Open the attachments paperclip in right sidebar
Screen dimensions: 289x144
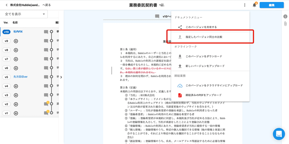pyautogui.click(x=285, y=24)
